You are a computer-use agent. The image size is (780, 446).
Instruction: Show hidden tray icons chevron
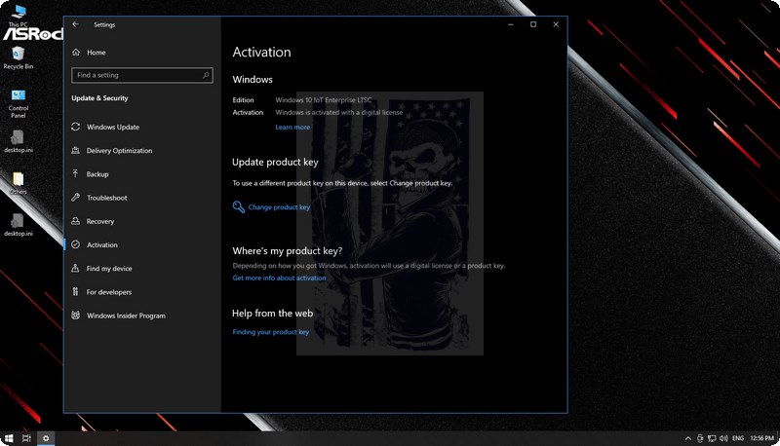[688, 438]
